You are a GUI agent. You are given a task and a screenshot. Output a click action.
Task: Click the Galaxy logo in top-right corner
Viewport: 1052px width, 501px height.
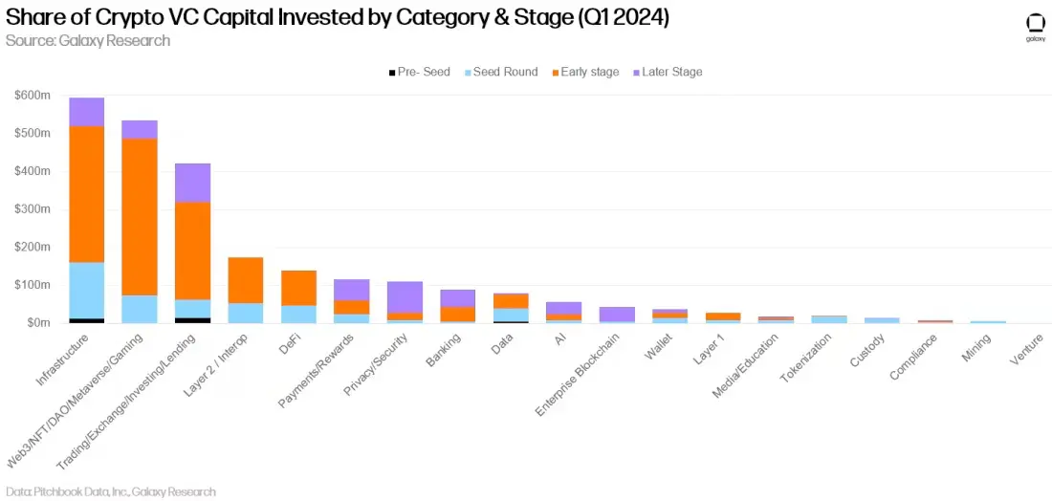pyautogui.click(x=1035, y=27)
